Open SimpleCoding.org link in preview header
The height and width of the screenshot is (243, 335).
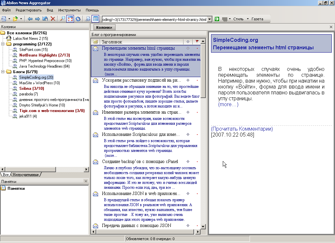coord(236,40)
